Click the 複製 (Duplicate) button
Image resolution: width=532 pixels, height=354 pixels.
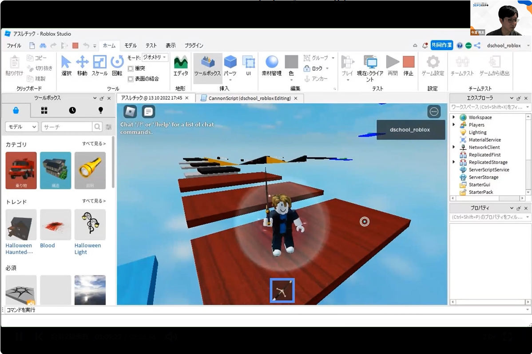point(36,79)
